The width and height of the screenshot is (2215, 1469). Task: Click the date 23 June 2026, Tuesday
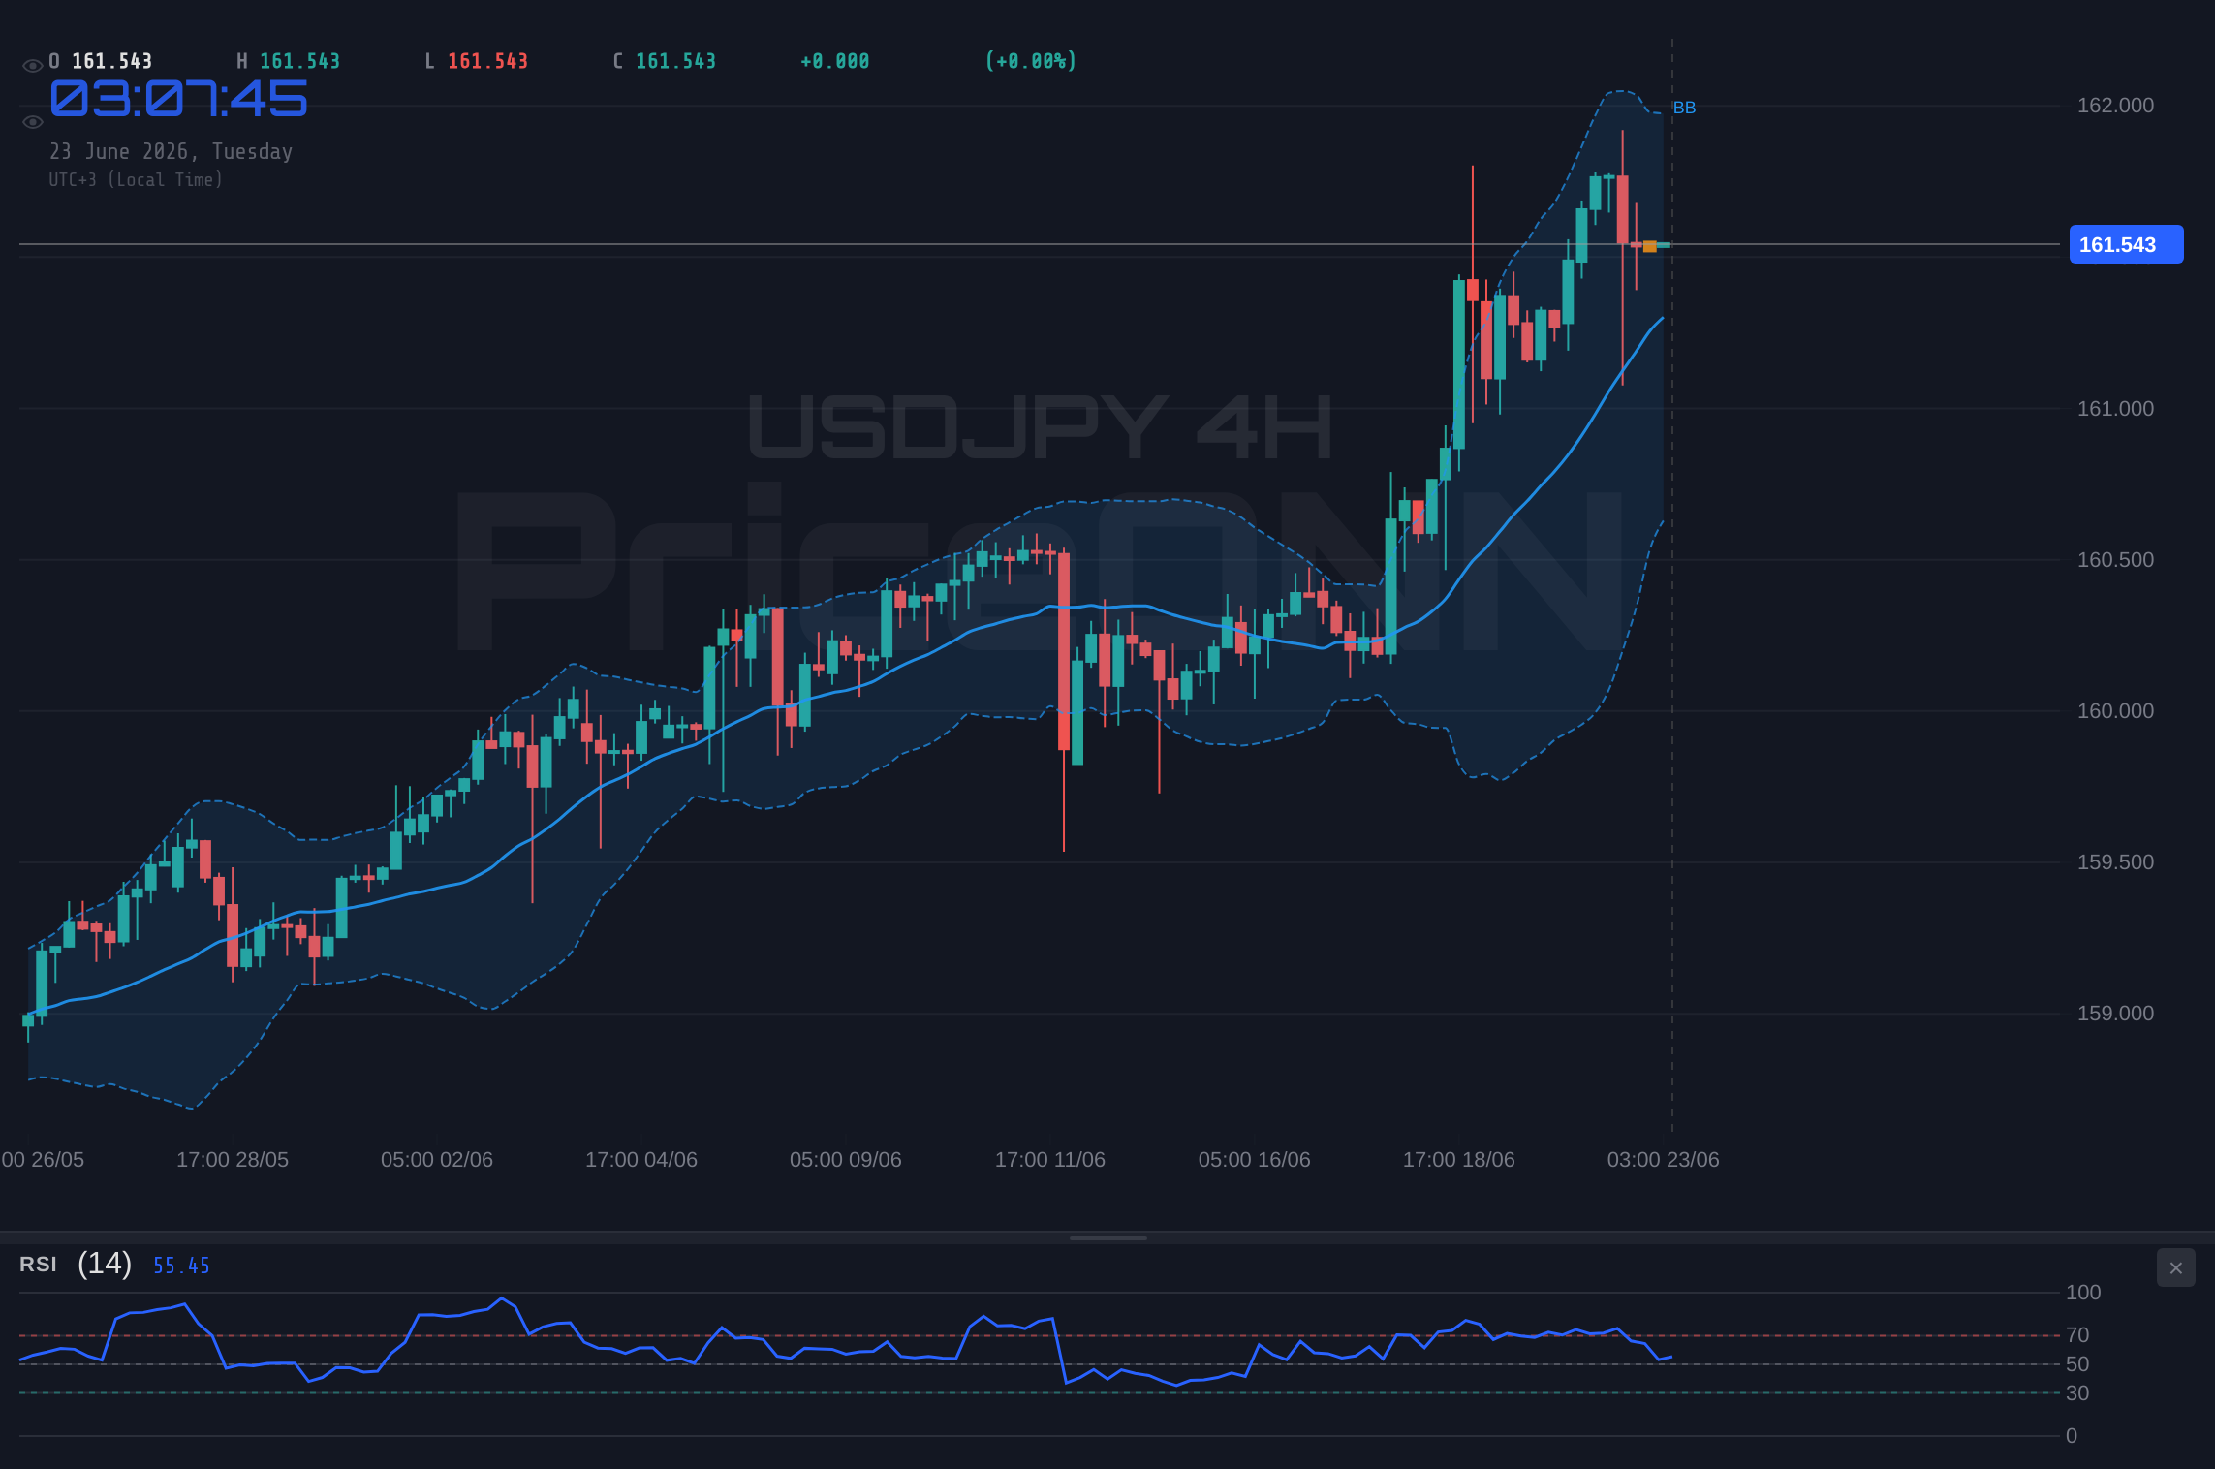pos(172,152)
